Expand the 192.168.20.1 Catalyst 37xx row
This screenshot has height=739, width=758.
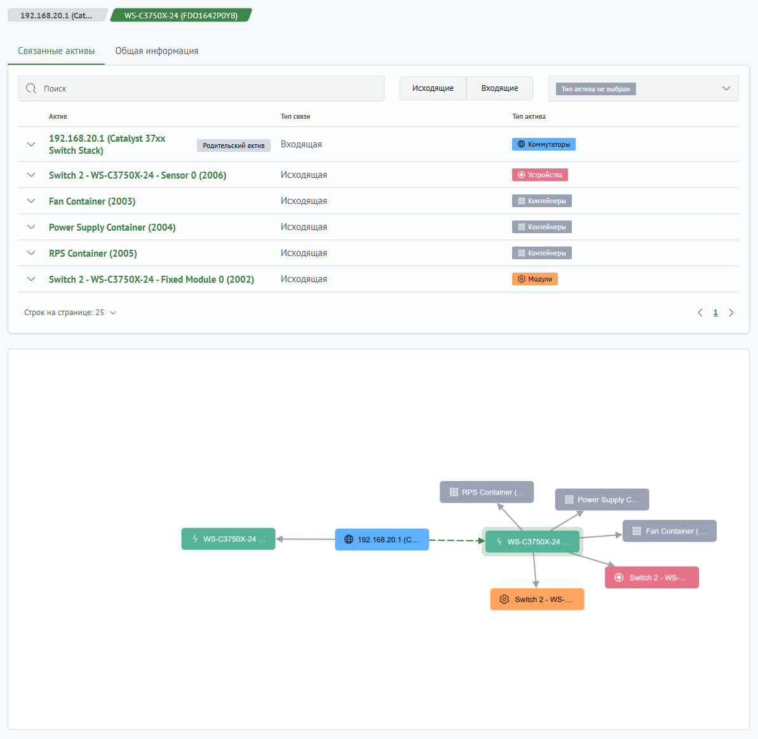31,144
